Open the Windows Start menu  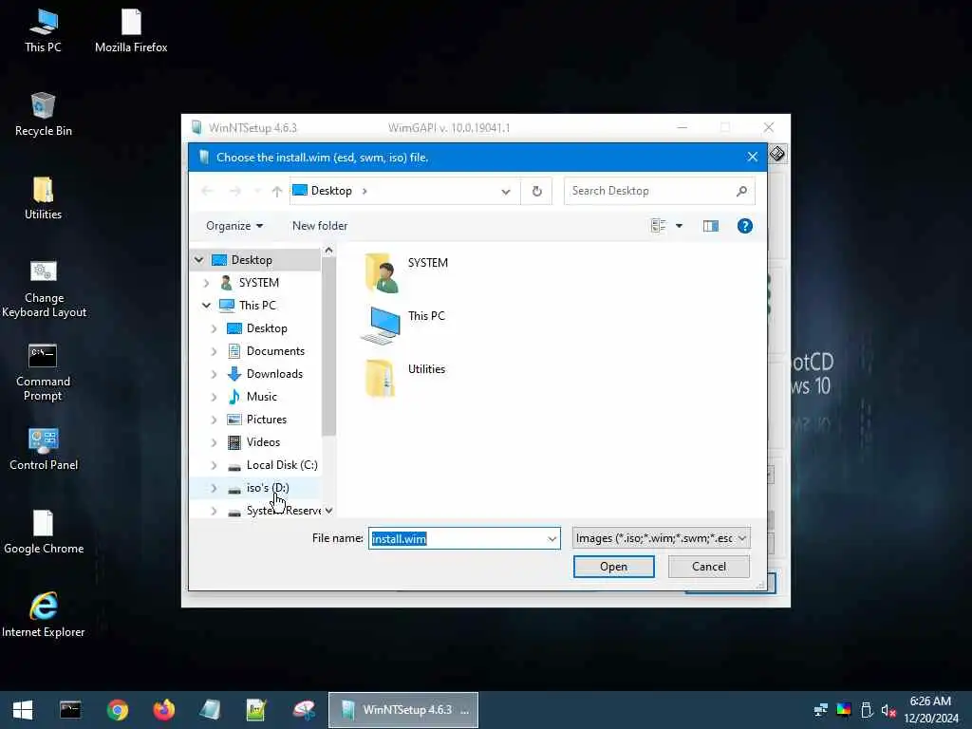tap(23, 710)
